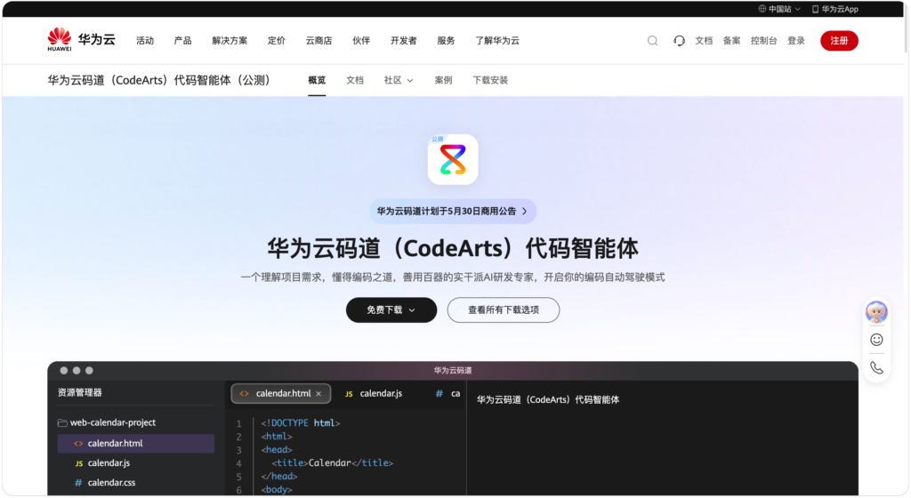
Task: Click the phone contact icon
Action: [876, 367]
